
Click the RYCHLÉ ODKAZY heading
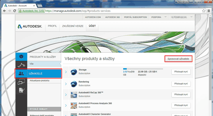tap(39, 109)
